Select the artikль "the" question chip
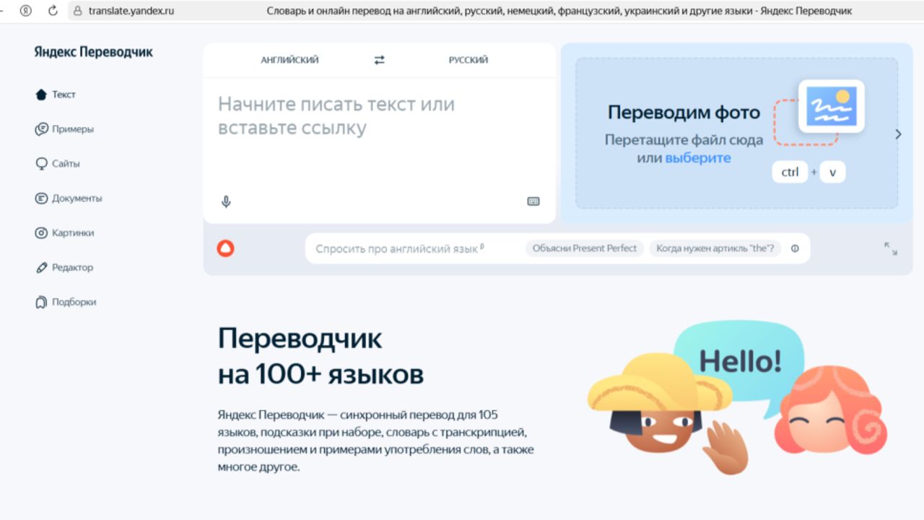This screenshot has height=520, width=924. click(715, 248)
